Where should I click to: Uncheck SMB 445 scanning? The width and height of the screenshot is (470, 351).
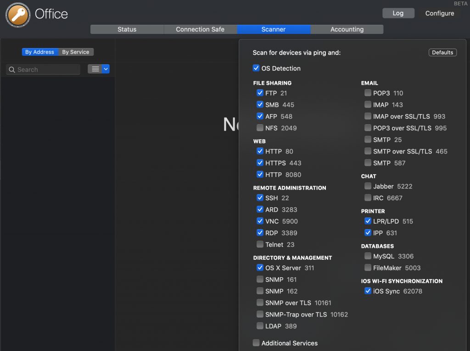(260, 105)
